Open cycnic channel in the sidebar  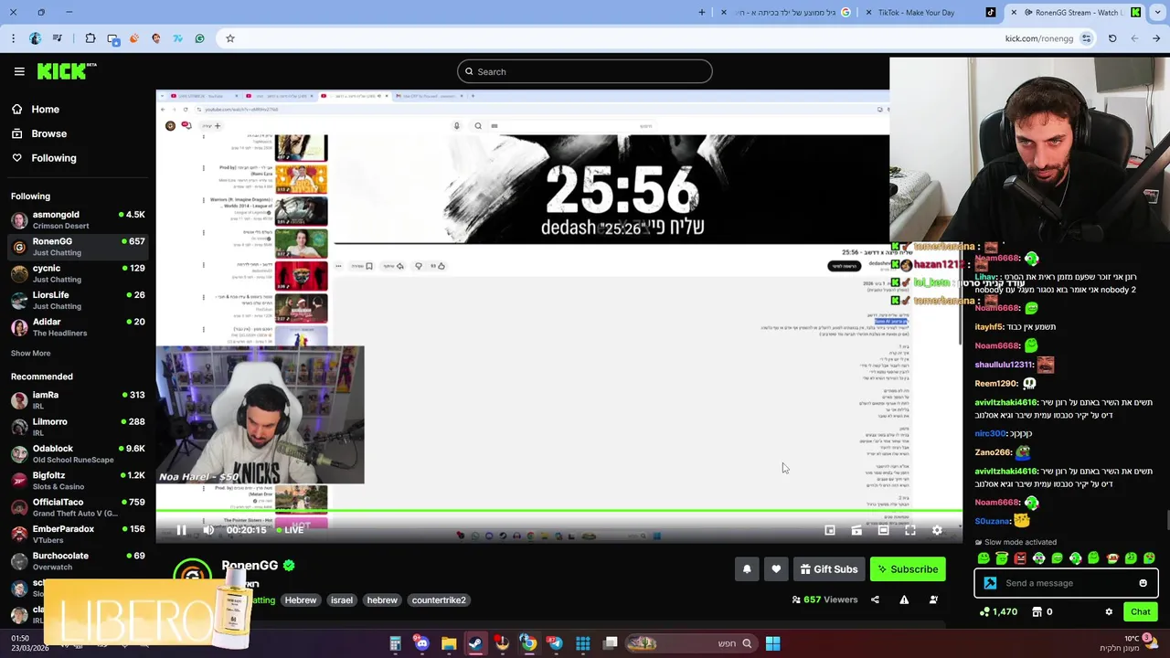78,273
